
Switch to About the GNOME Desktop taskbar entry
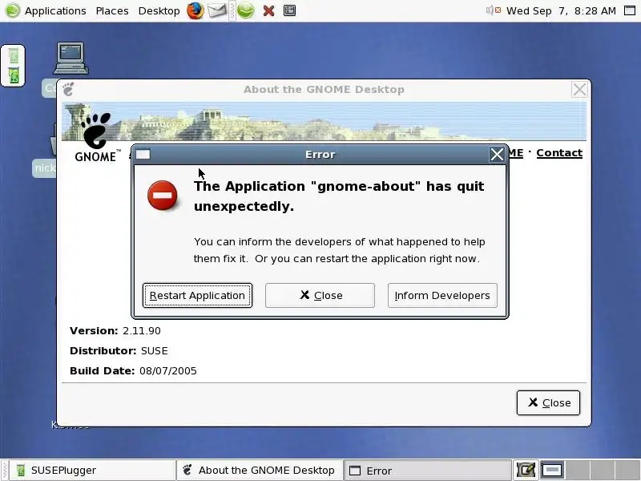click(260, 471)
